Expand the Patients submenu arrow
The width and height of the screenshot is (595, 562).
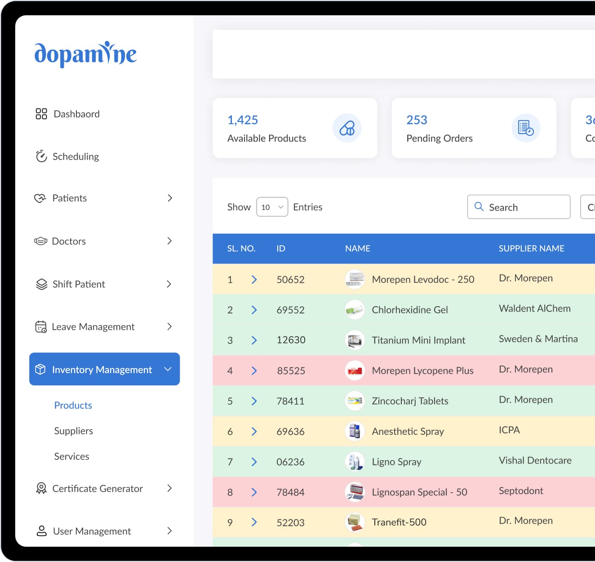pos(170,198)
